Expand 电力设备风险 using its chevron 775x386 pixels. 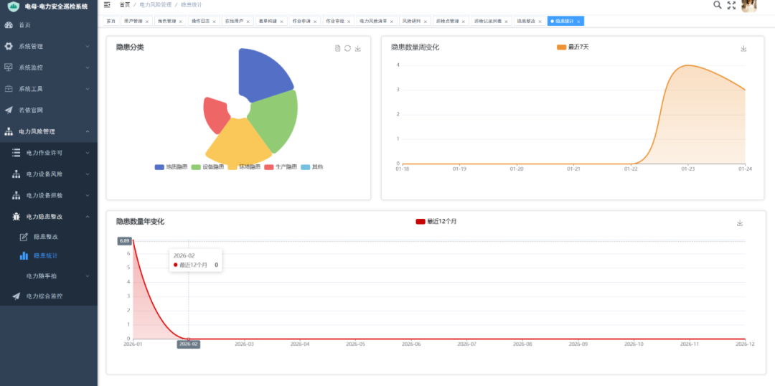[x=88, y=174]
